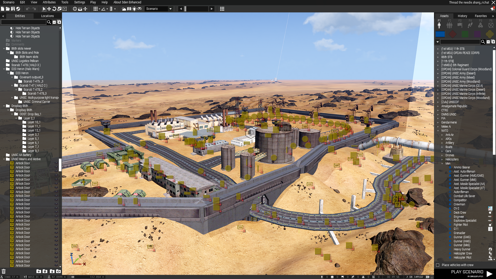Click Play Scenario button
The image size is (496, 279).
465,273
